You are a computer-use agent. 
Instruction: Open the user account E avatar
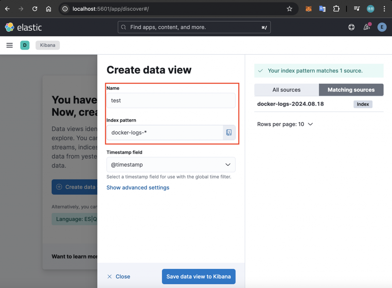tap(382, 27)
